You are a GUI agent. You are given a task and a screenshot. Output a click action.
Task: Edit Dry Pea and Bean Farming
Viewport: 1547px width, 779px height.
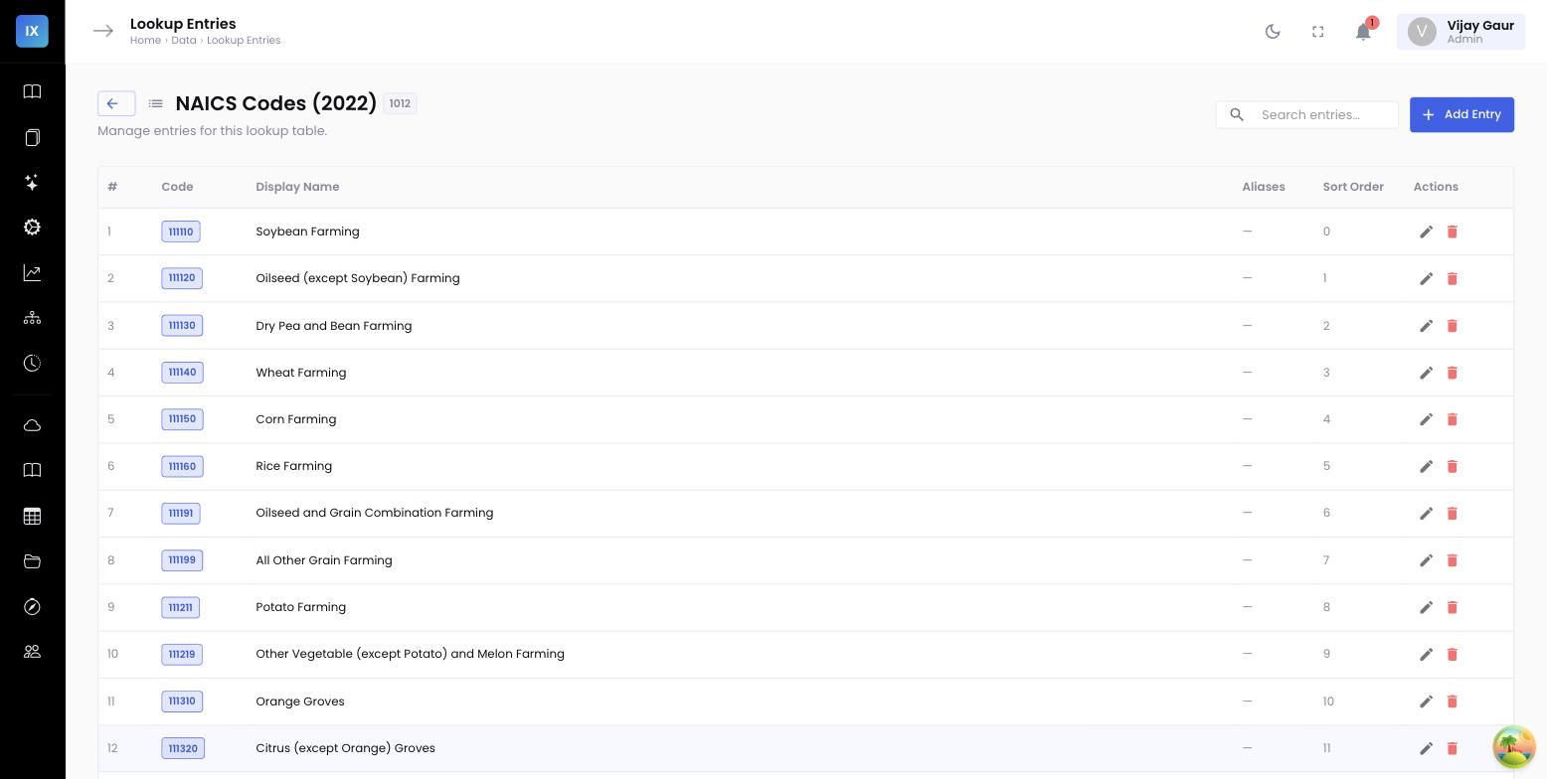click(x=1426, y=326)
